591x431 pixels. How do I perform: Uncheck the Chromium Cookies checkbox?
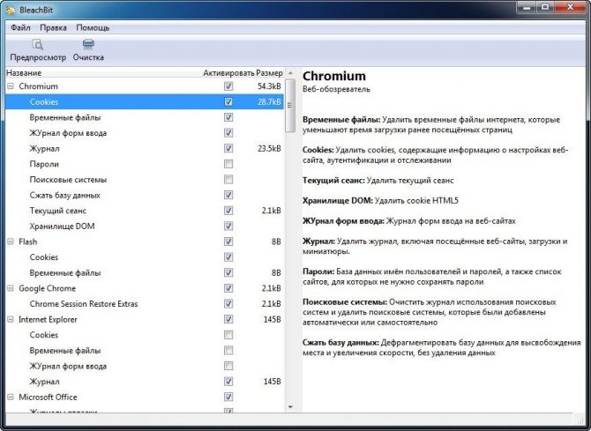pos(228,102)
